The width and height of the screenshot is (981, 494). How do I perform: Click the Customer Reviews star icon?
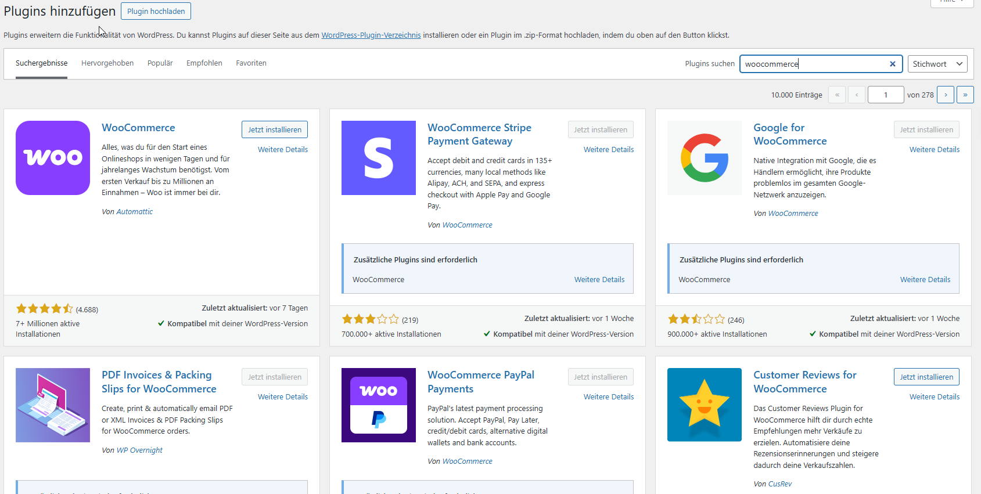tap(704, 405)
